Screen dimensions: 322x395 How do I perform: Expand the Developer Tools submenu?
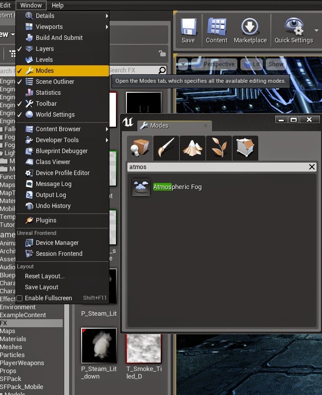click(62, 140)
